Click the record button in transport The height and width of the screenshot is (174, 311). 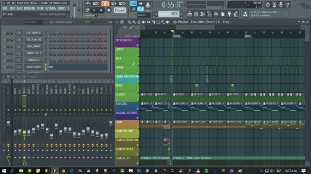point(108,10)
